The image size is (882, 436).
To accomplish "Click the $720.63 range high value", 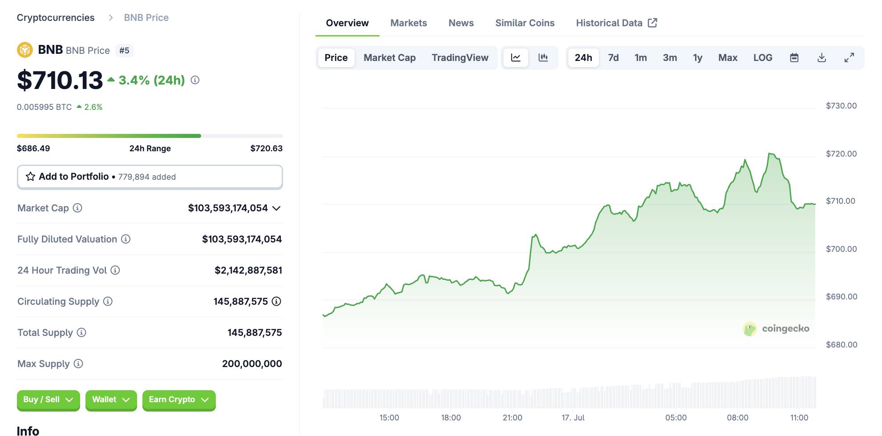I will (266, 149).
